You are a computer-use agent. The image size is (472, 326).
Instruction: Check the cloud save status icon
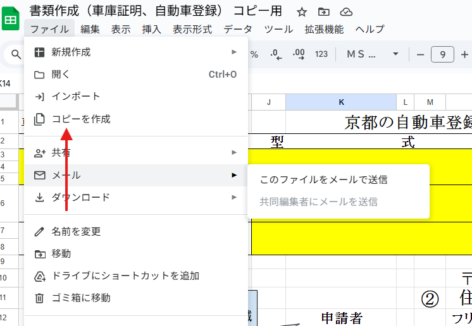(346, 12)
